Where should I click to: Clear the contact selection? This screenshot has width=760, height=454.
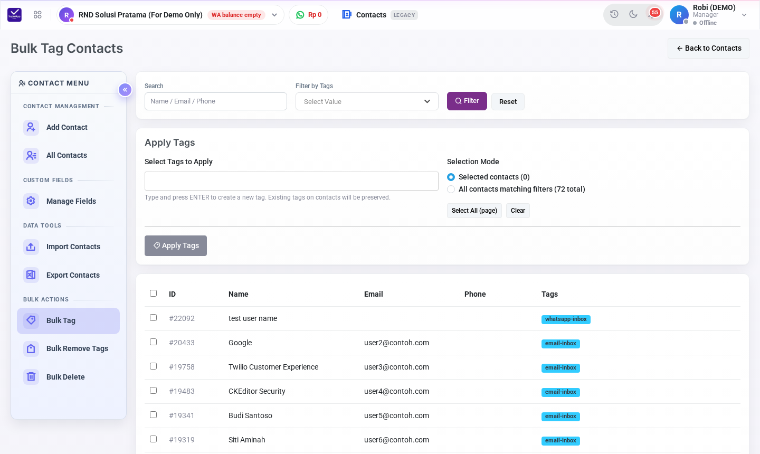[518, 211]
